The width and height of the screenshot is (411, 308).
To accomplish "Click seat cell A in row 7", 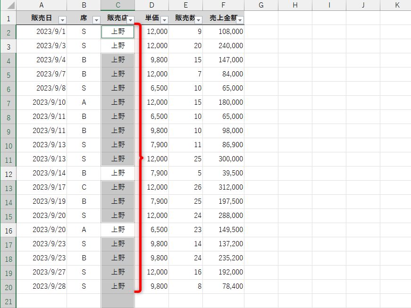I will 84,102.
